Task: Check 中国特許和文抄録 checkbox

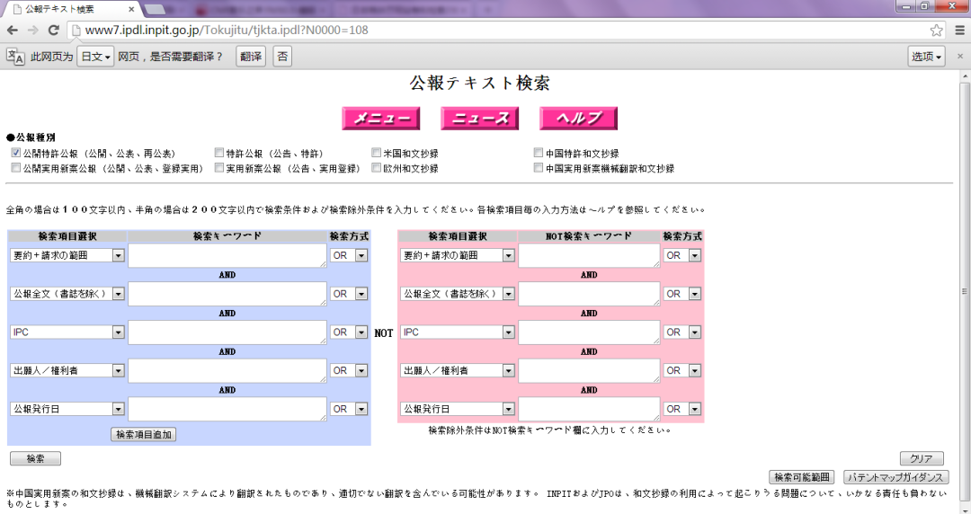Action: (x=539, y=153)
